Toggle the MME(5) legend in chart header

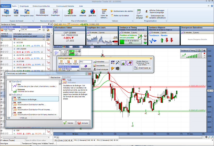[74, 47]
